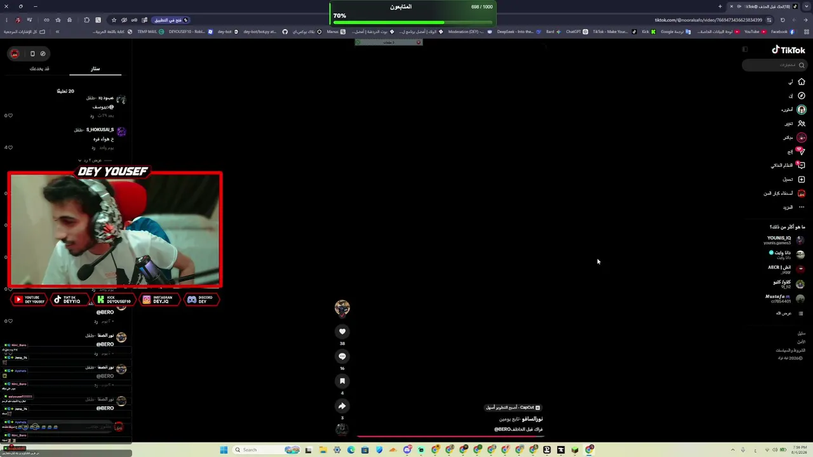Reply to the S_HOKUSAI_S comment
This screenshot has width=813, height=457.
click(93, 147)
